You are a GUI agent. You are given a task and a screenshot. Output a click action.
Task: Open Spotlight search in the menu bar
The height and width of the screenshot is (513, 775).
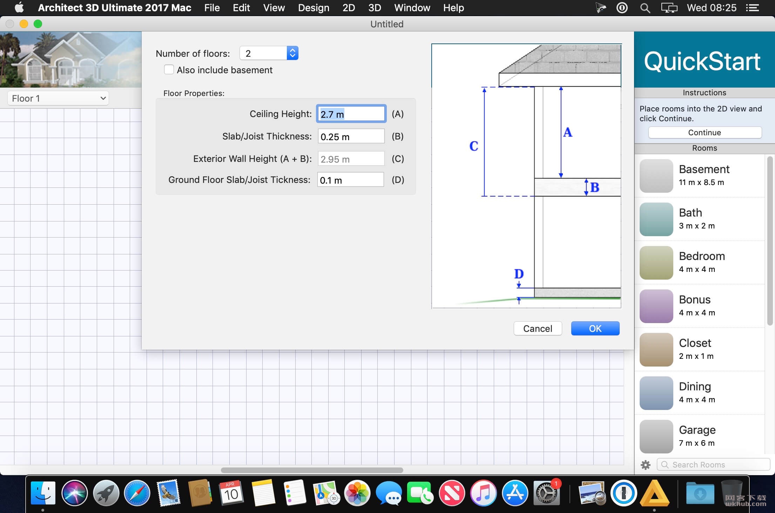(645, 8)
